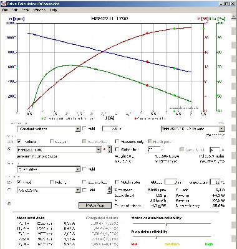Click the propeller list up/down stepper
237x249 pixels.
tap(109, 190)
